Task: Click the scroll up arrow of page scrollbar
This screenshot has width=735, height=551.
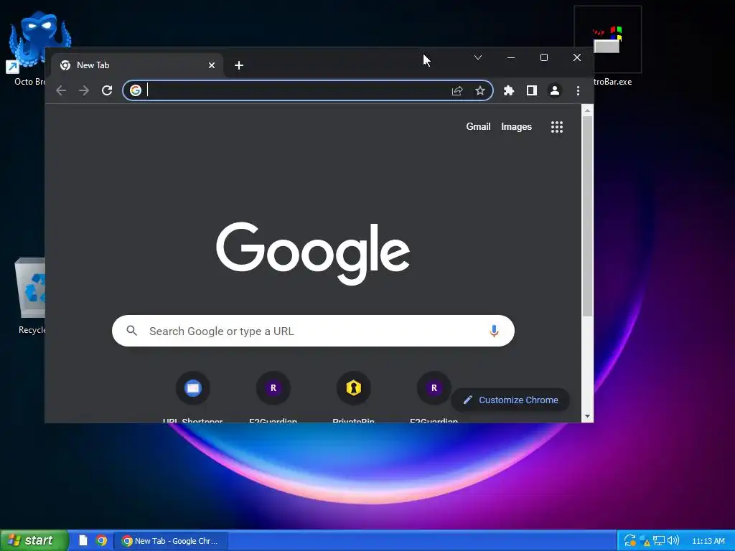Action: tap(587, 110)
